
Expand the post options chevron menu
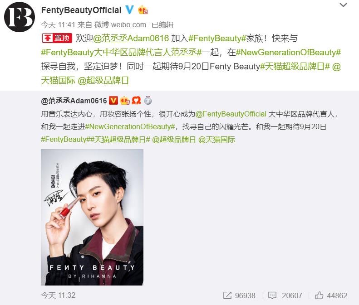[343, 5]
